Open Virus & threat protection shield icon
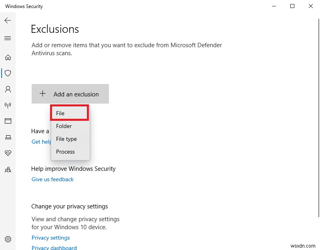The width and height of the screenshot is (320, 250). (8, 73)
